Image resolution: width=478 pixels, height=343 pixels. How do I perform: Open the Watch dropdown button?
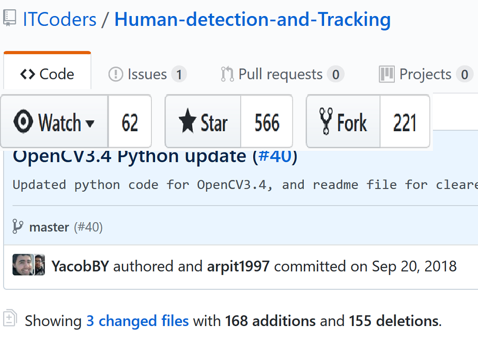coord(55,121)
